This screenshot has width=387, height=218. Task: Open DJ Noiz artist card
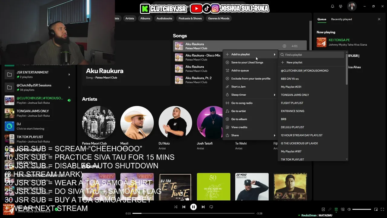(x=175, y=128)
